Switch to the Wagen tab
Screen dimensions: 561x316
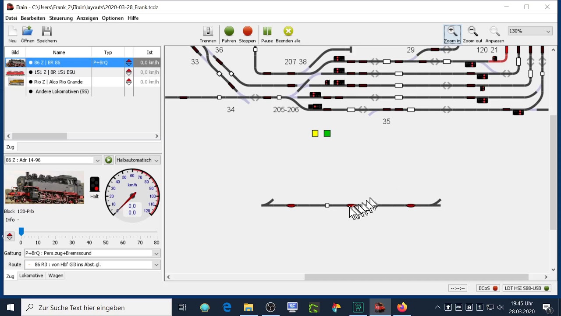pyautogui.click(x=56, y=276)
